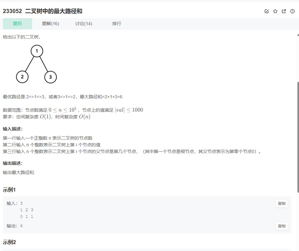Click the line starting 数据范围

(x=73, y=110)
